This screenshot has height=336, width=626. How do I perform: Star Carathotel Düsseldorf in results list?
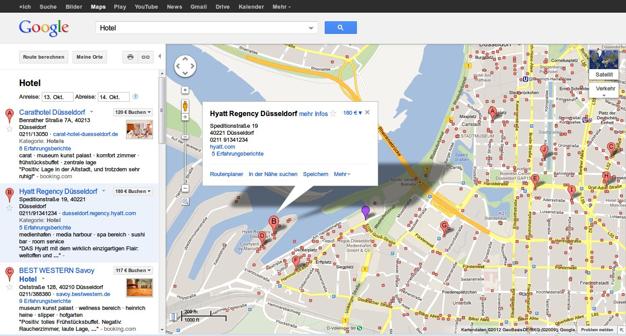click(9, 129)
